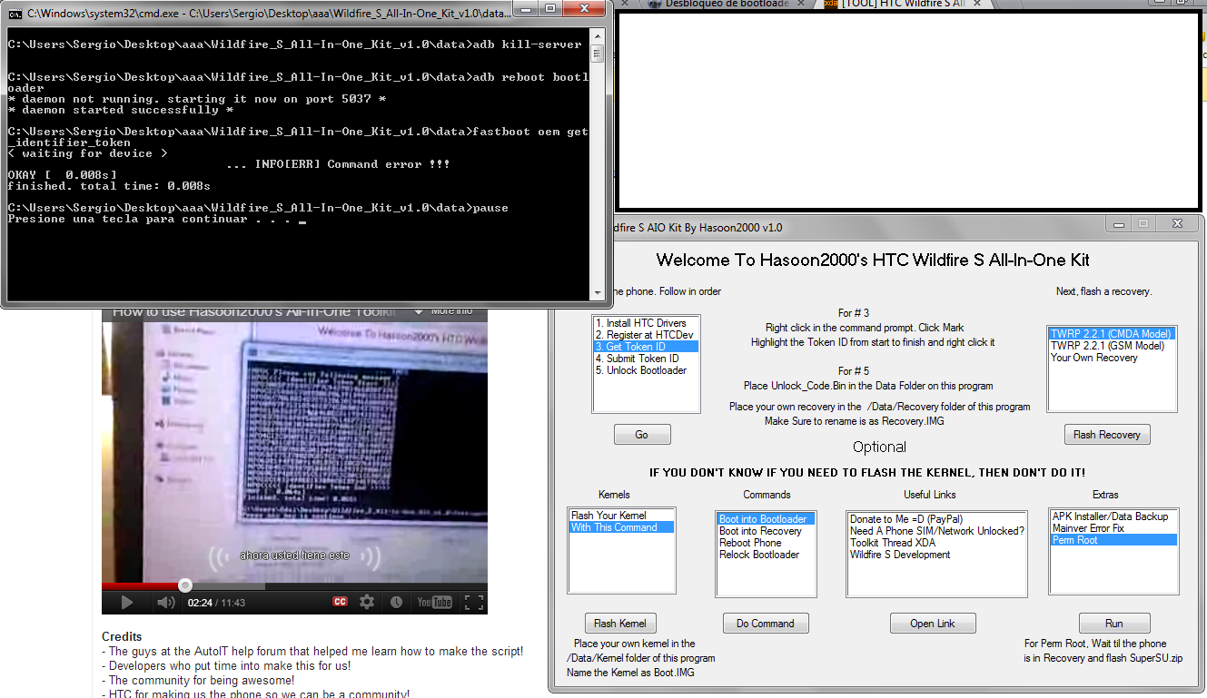
Task: Seek using the video progress scrubber
Action: tap(185, 585)
